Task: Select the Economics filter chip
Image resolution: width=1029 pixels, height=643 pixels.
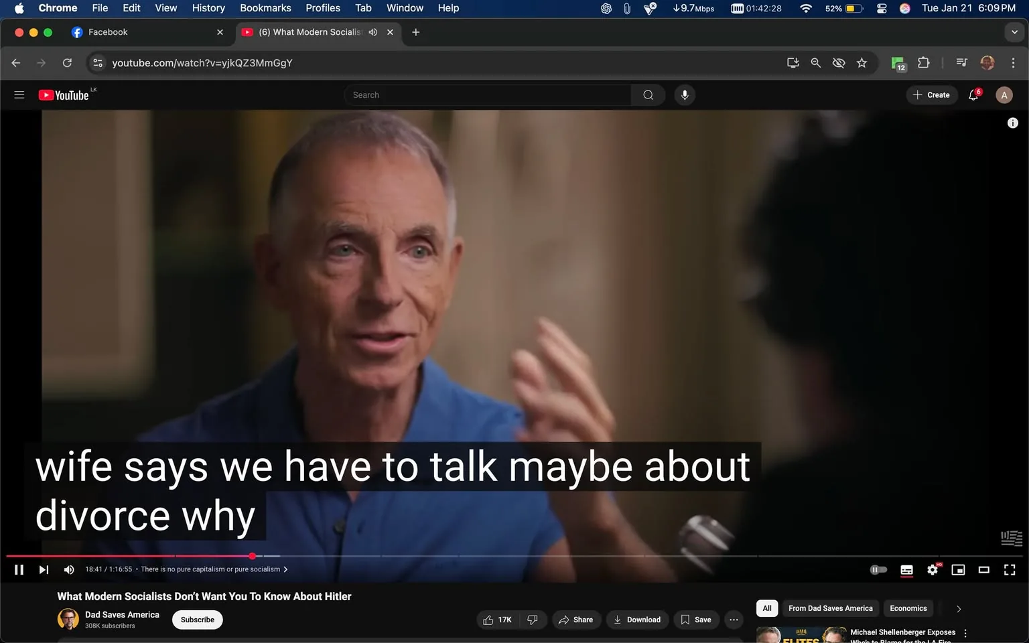Action: (908, 608)
